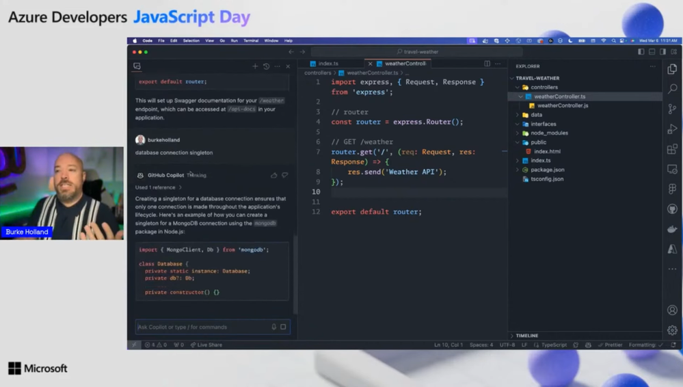Click Prettier in the status bar
Viewport: 683px width, 387px height.
(x=610, y=345)
